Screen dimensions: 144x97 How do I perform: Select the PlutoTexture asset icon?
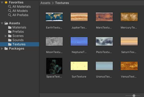[104, 41]
